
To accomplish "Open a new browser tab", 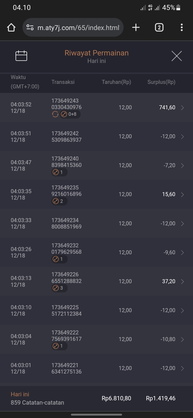I will pos(136,27).
